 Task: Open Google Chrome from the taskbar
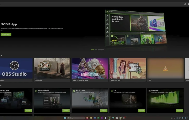[x=120, y=118]
